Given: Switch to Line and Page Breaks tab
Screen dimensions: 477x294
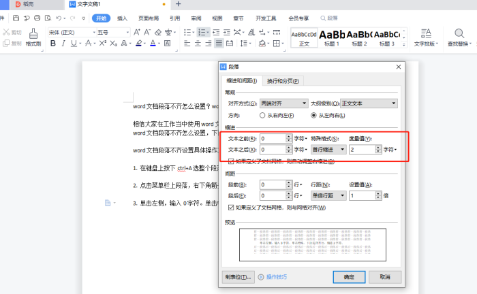Looking at the screenshot, I should (283, 80).
